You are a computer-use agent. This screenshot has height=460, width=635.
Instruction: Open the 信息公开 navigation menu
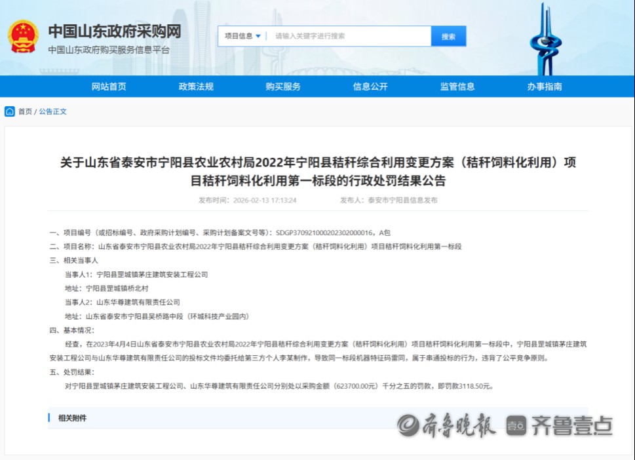click(370, 86)
